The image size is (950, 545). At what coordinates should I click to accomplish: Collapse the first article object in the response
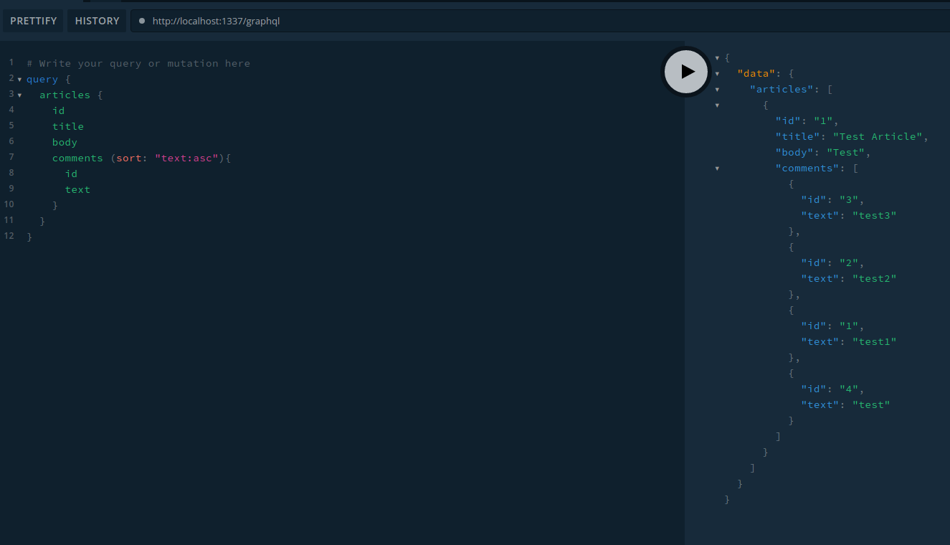point(717,105)
